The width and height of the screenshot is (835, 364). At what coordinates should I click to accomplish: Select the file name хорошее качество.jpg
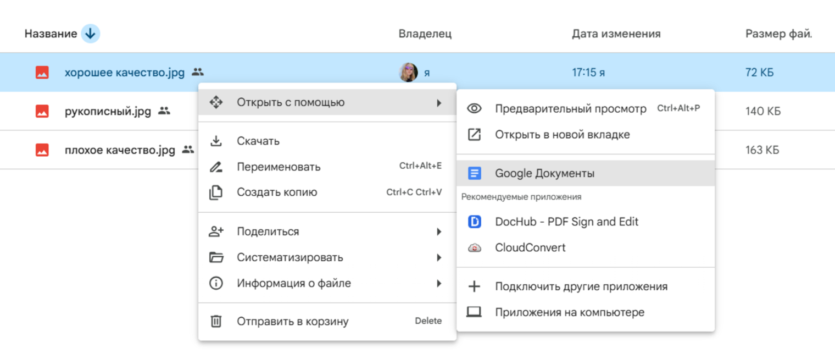[x=125, y=72]
